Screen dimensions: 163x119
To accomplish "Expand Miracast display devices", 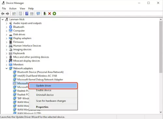I will pyautogui.click(x=7, y=61).
